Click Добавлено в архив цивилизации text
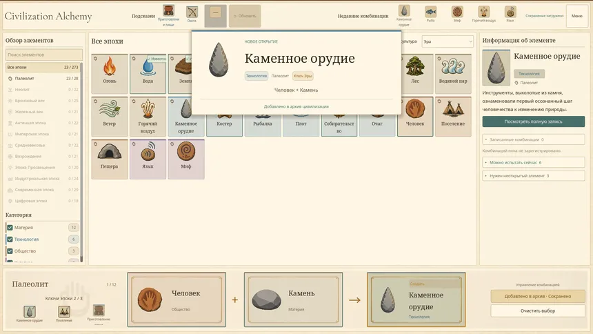The image size is (593, 334). 296,107
